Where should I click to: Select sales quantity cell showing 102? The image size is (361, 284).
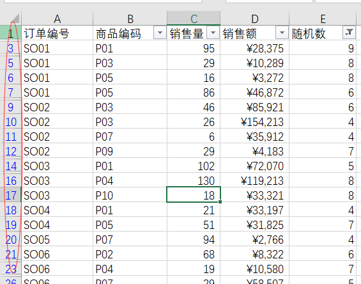(194, 166)
